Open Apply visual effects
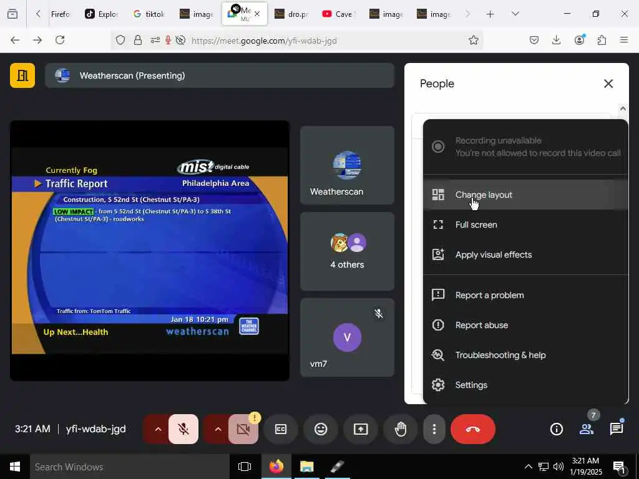The height and width of the screenshot is (479, 639). click(525, 254)
